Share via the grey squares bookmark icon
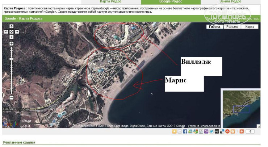This screenshot has height=147, width=268. click(201, 131)
